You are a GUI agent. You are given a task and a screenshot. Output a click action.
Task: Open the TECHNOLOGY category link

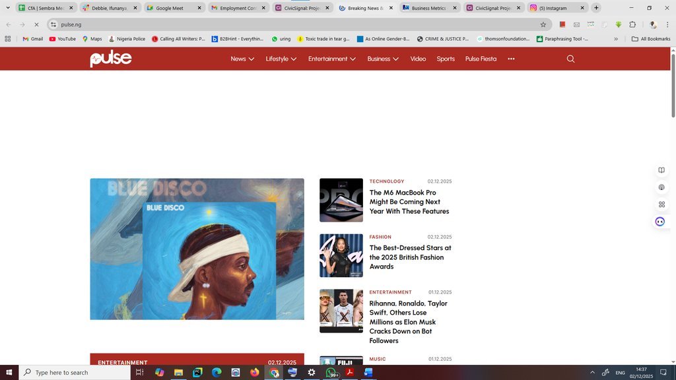[x=387, y=181]
